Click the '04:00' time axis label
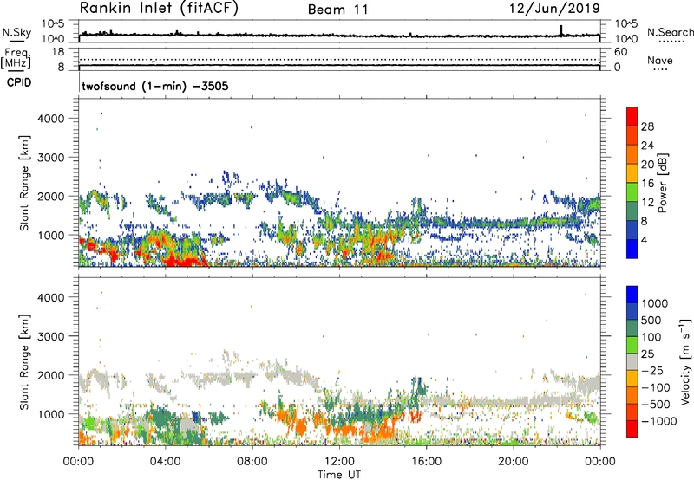 [x=166, y=462]
